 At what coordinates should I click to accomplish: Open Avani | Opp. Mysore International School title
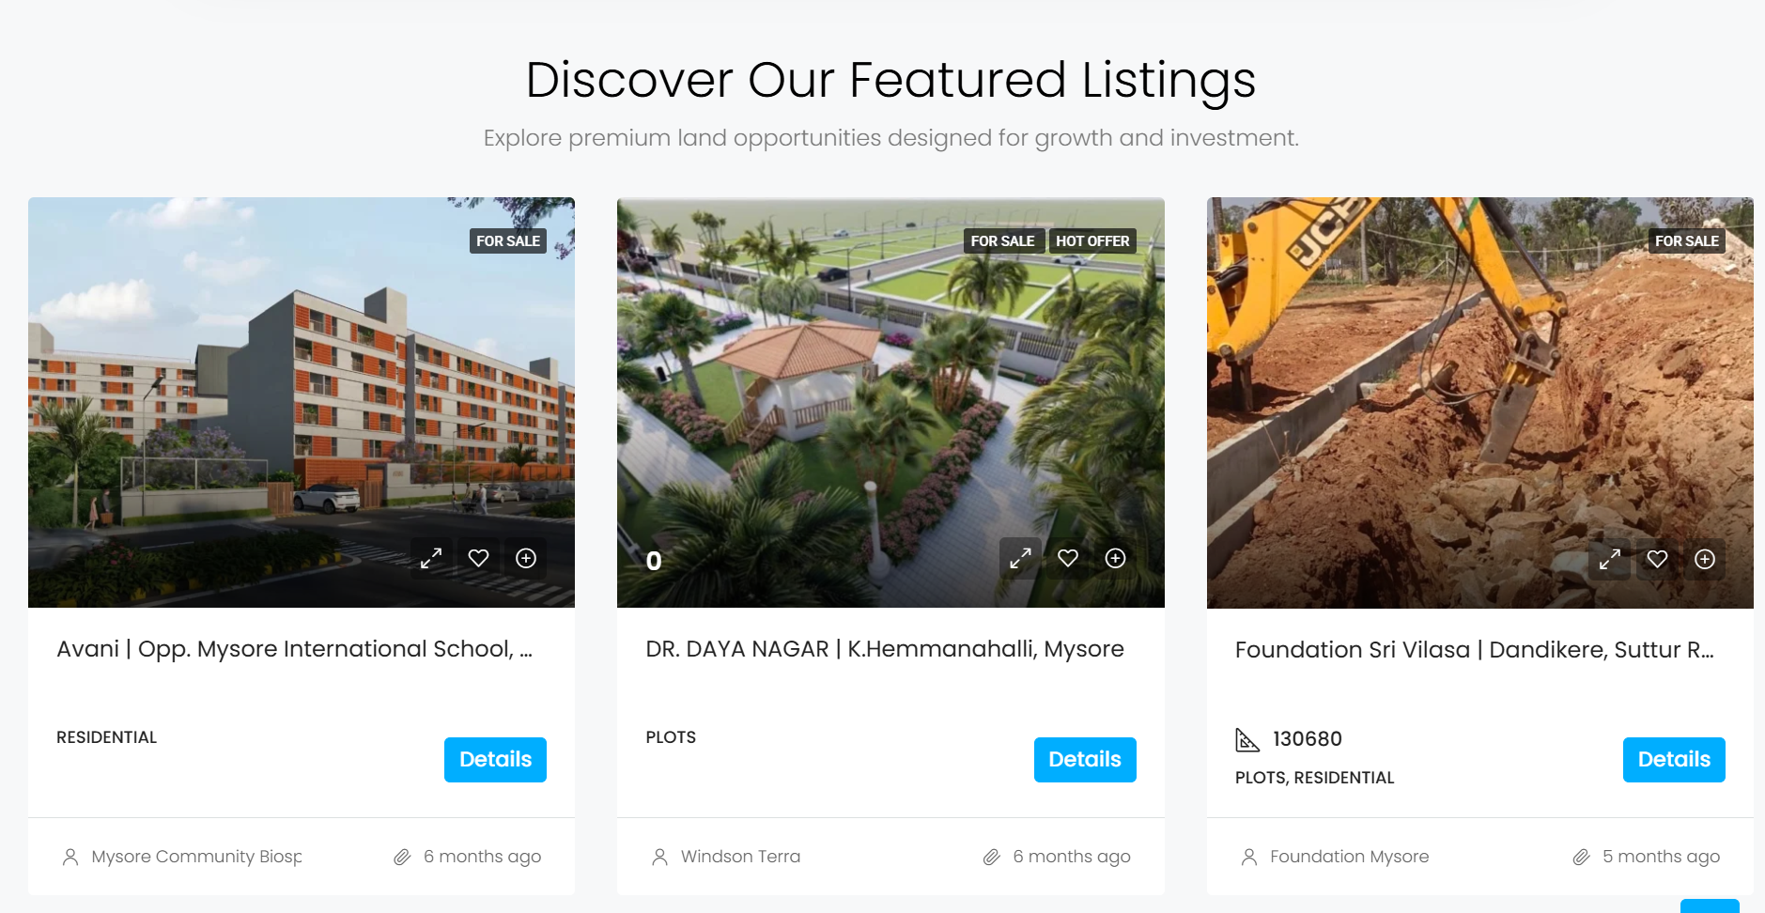[294, 649]
